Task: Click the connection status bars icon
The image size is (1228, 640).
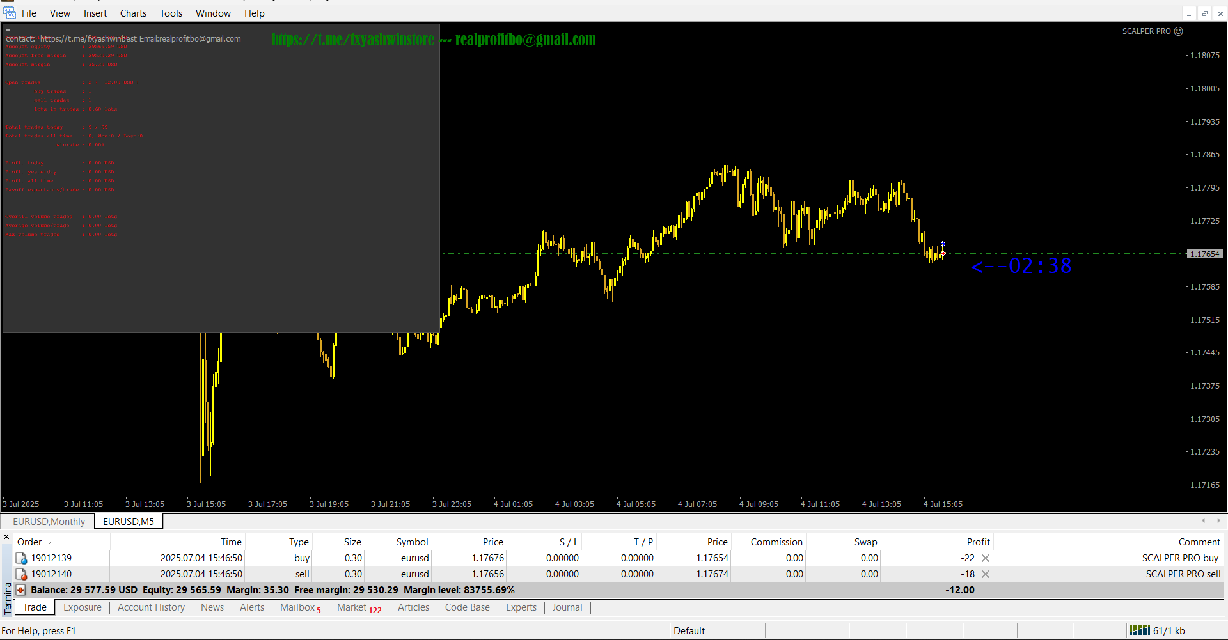Action: (1140, 630)
